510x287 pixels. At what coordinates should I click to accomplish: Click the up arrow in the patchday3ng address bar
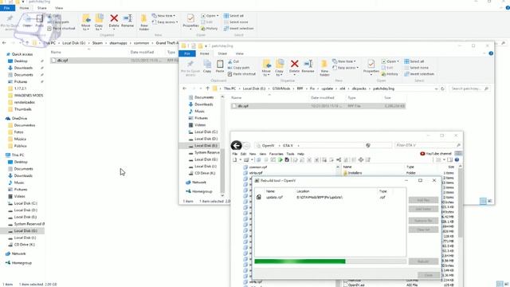click(x=207, y=88)
